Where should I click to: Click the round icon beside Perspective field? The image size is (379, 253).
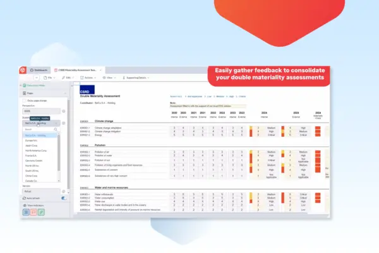tap(64, 111)
